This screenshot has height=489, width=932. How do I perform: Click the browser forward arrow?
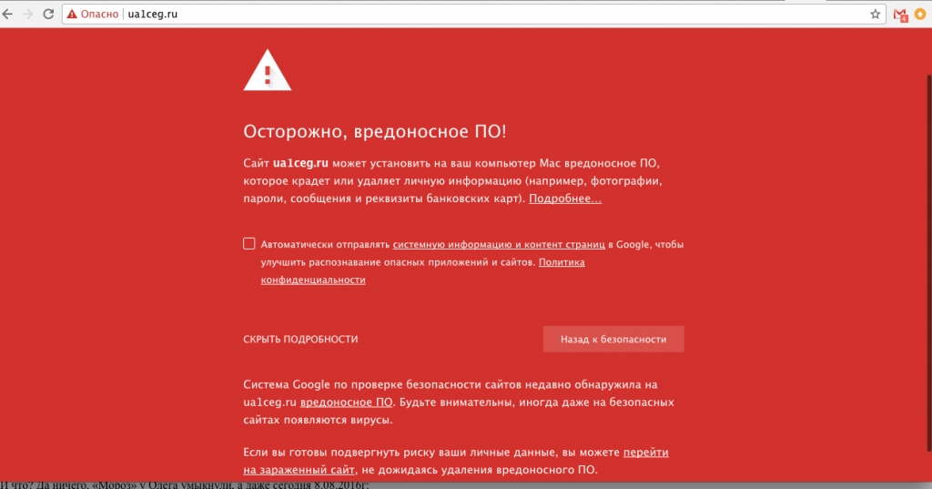click(x=27, y=15)
